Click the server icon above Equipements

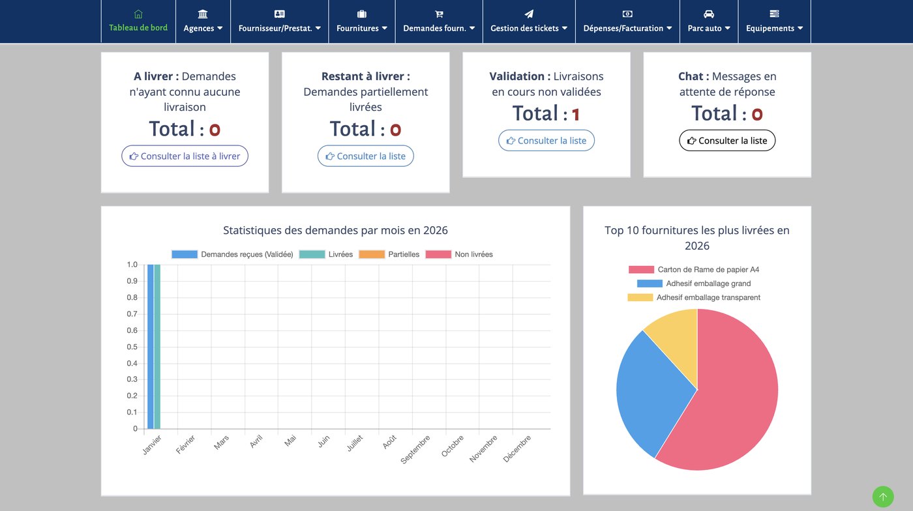(x=774, y=14)
